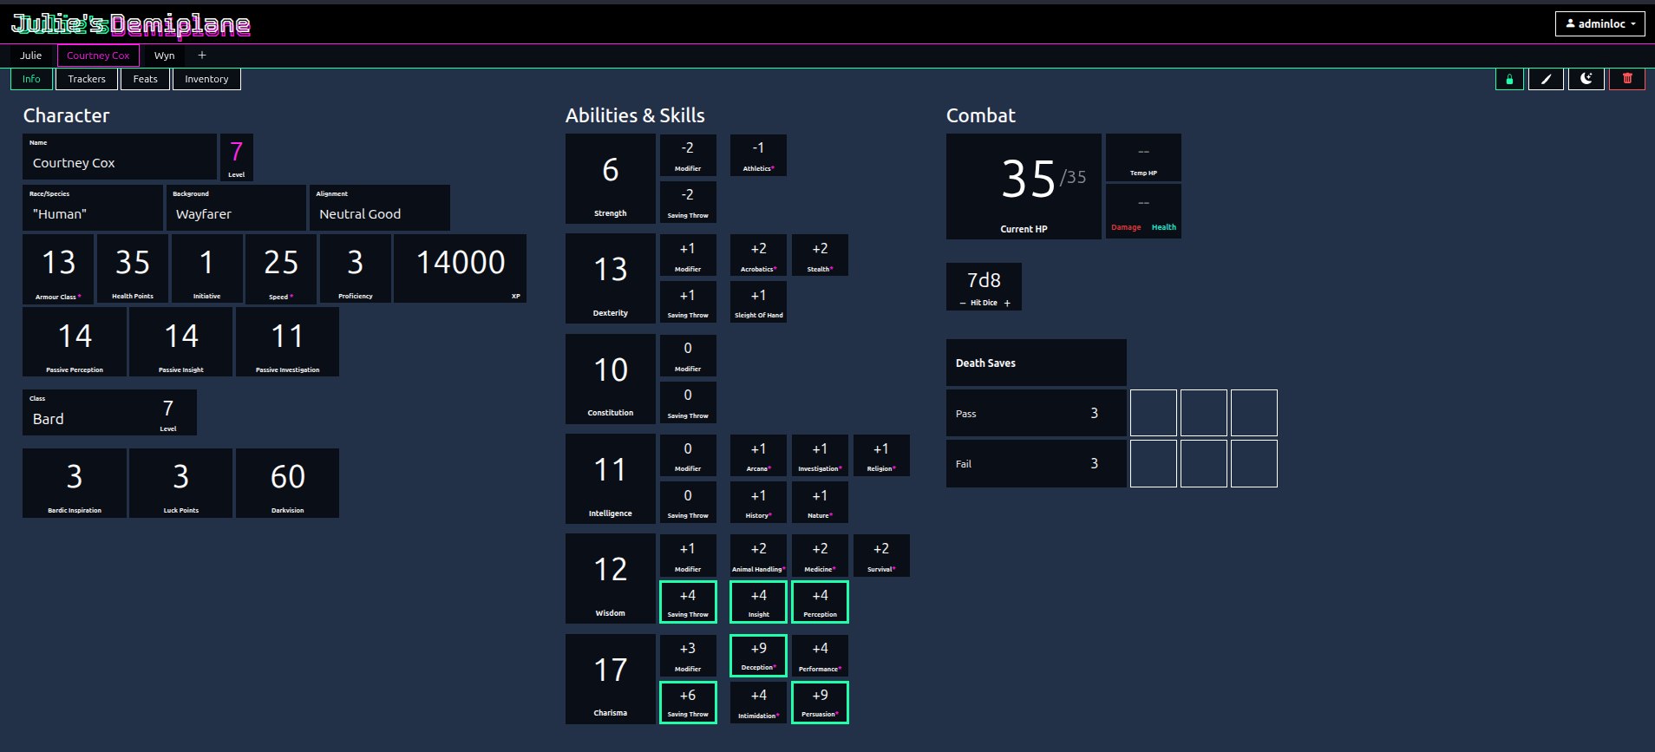Image resolution: width=1655 pixels, height=752 pixels.
Task: Open the Trackers tab
Action: click(87, 79)
